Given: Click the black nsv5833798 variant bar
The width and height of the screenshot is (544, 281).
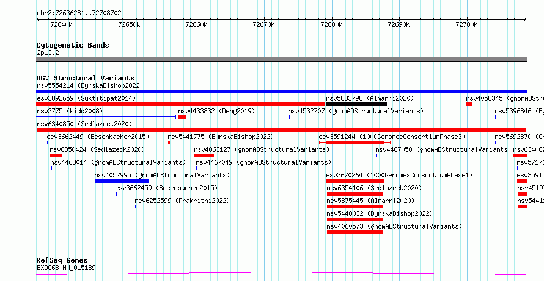Looking at the screenshot, I should tap(356, 104).
